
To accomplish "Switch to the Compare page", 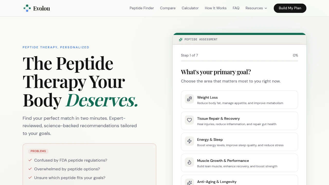I will tap(168, 8).
